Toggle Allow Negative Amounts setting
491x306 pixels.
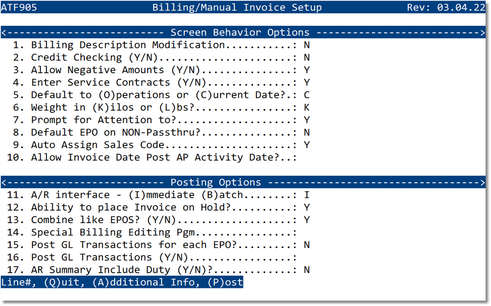click(307, 70)
